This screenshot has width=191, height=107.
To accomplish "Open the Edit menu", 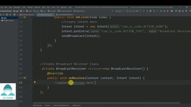I will pos(6,7).
